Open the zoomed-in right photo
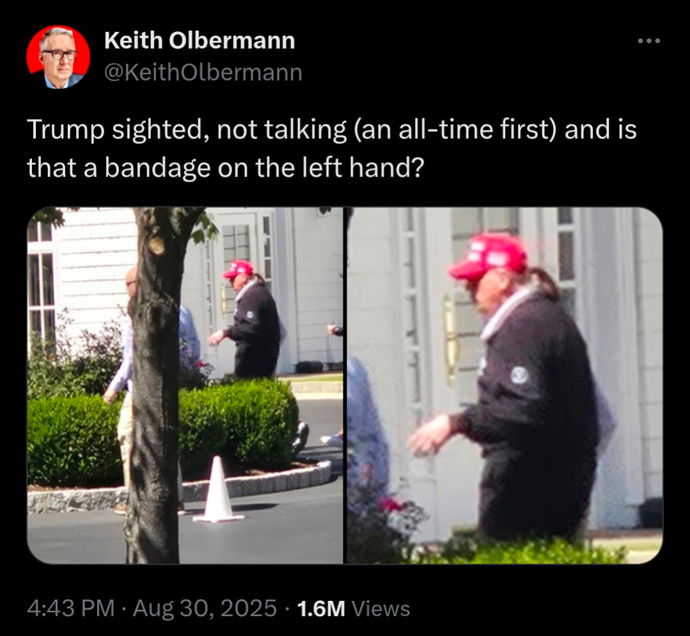Screen dimensions: 690x636 point(505,385)
